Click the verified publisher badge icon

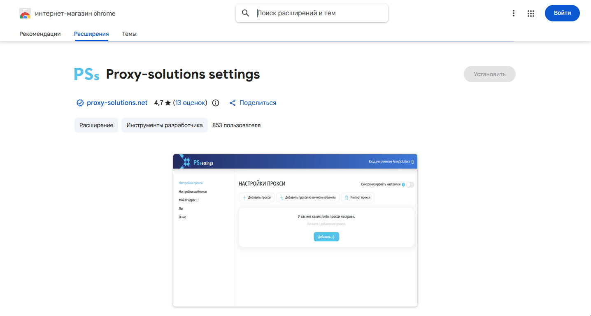click(80, 103)
